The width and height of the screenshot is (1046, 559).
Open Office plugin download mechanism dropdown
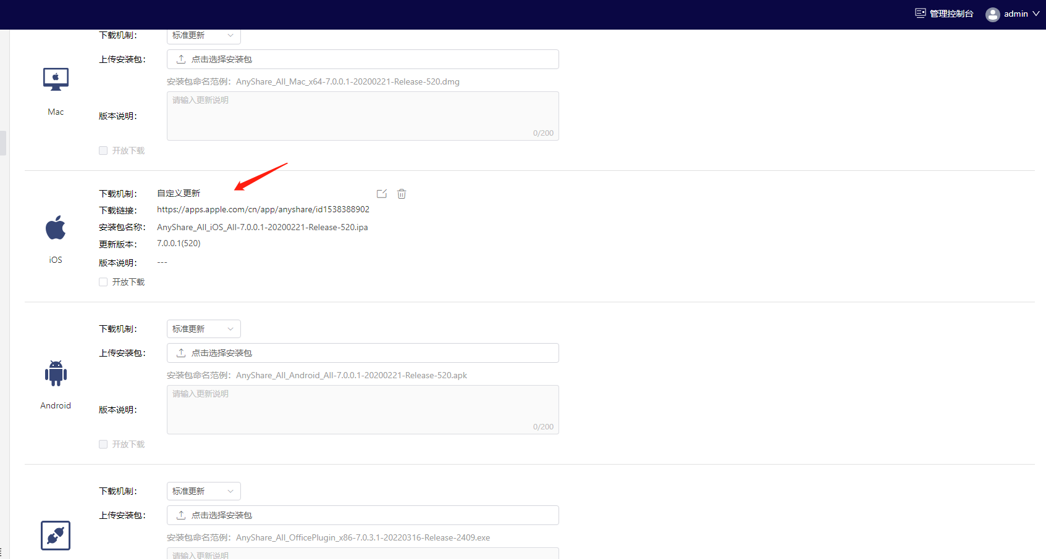(203, 491)
